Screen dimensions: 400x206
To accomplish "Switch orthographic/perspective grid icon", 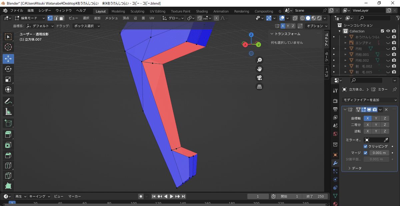I will (260, 87).
